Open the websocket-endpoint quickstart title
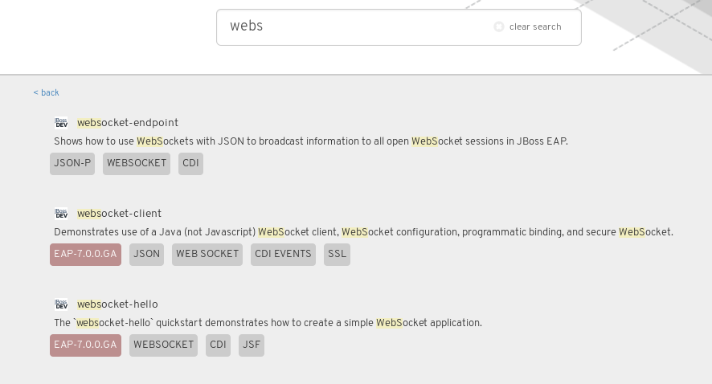Screen dimensions: 712x384 click(x=128, y=123)
